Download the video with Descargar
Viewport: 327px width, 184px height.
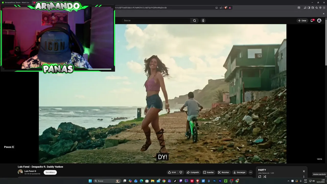click(x=239, y=172)
